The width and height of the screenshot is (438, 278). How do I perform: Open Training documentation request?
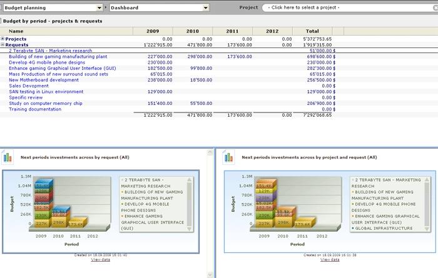[x=35, y=109]
